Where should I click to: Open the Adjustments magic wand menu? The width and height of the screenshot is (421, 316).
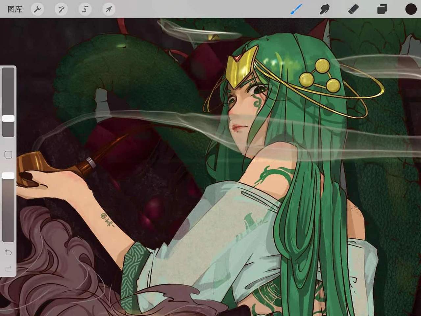click(61, 9)
